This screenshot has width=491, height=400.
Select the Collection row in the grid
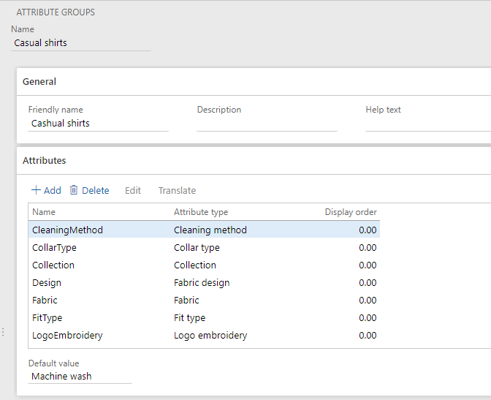point(53,265)
